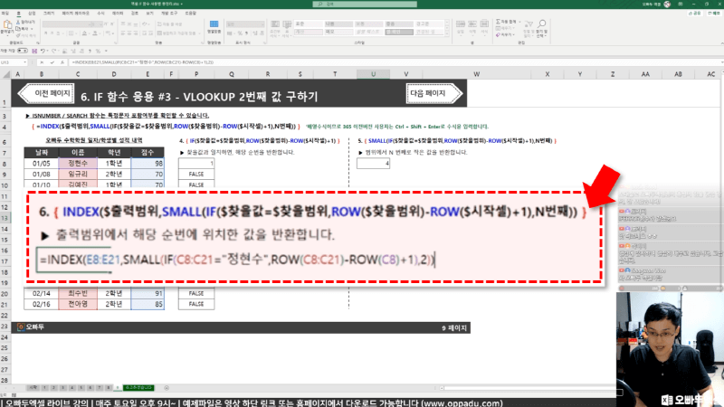724x407 pixels.
Task: Expand the cell styles gallery arrow
Action: [x=446, y=33]
